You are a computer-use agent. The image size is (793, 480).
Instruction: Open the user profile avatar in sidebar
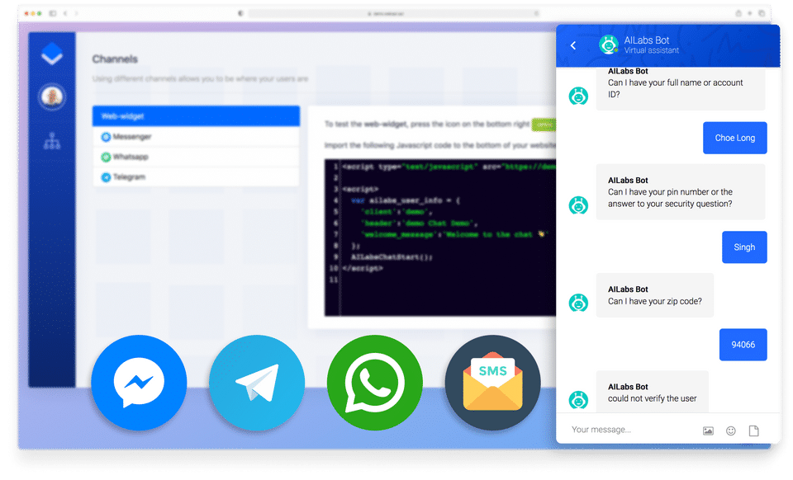click(x=51, y=96)
